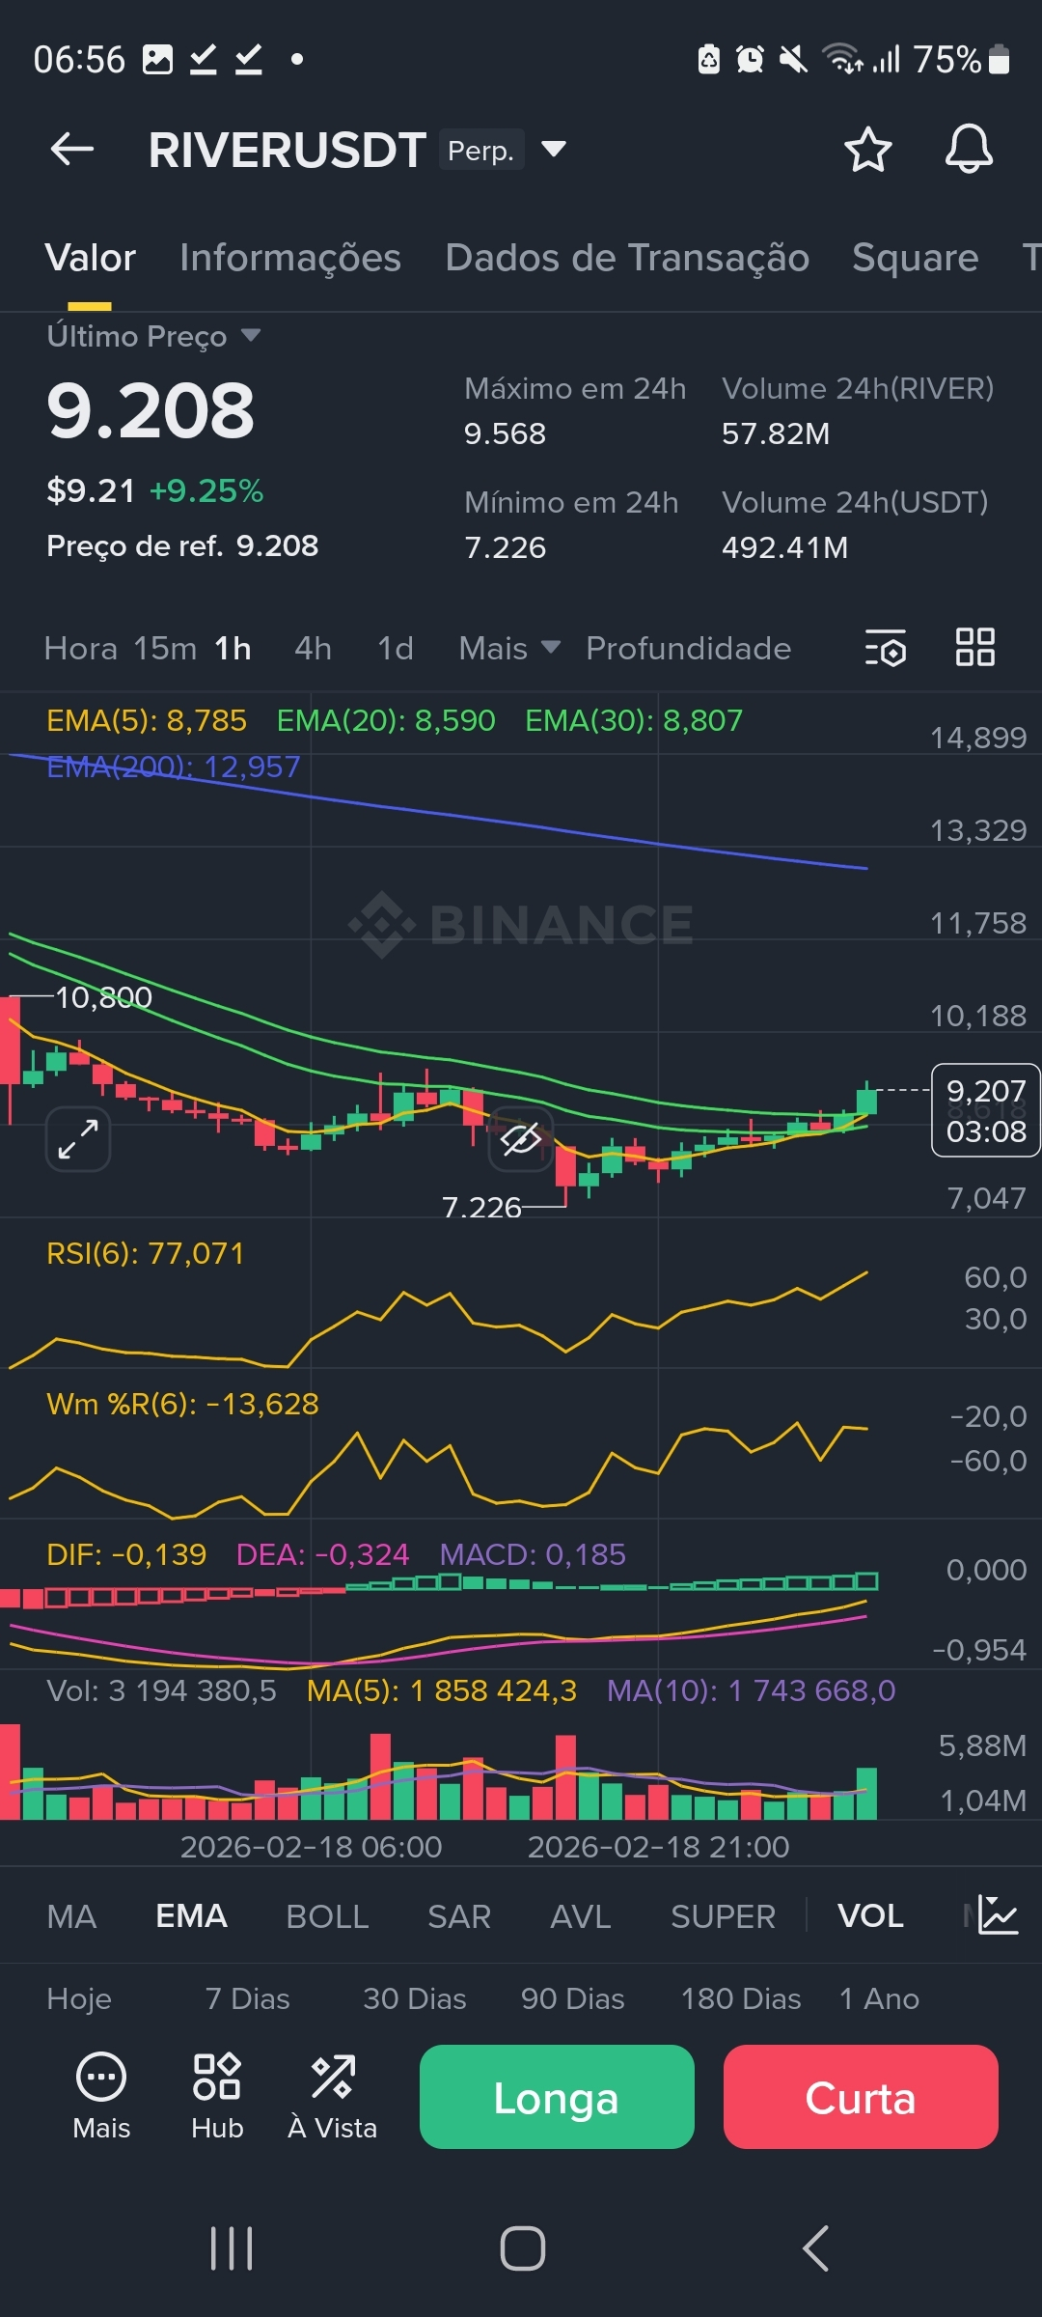Expand Mais timeframe dropdown
Screen dimensions: 1042x2317
[509, 648]
